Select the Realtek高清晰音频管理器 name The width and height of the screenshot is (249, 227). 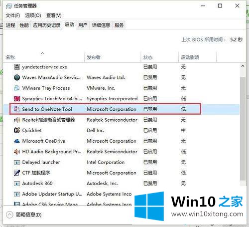[x=48, y=120]
